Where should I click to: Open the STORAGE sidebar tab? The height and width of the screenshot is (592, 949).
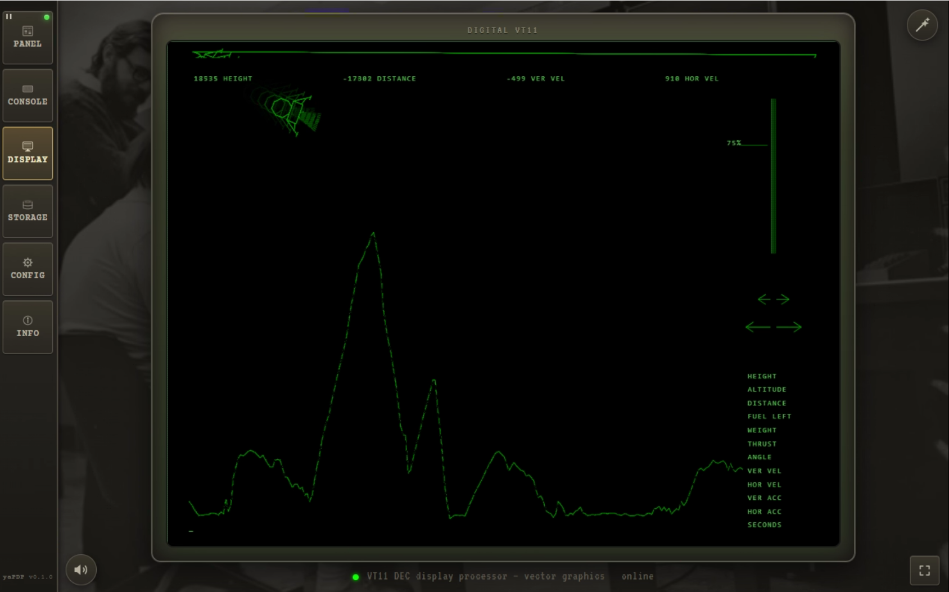point(28,211)
